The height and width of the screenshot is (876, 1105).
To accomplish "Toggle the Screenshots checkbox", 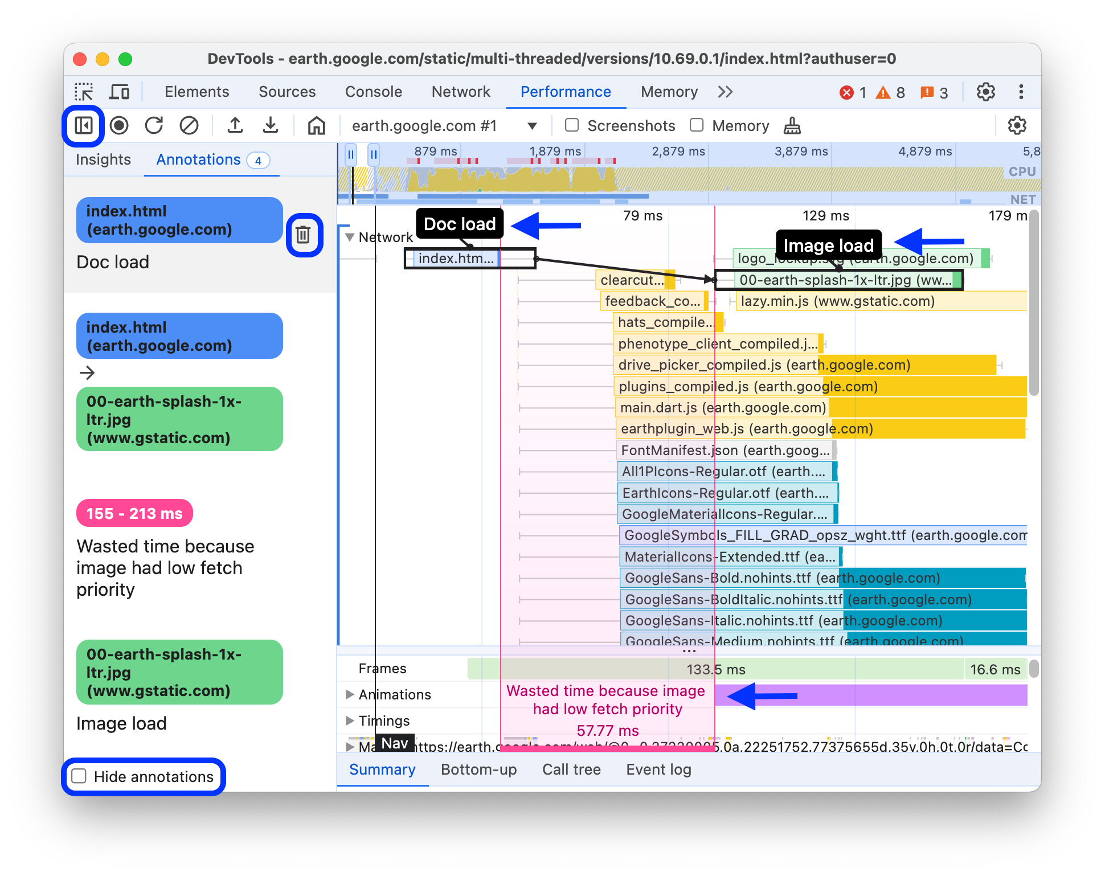I will [x=570, y=125].
